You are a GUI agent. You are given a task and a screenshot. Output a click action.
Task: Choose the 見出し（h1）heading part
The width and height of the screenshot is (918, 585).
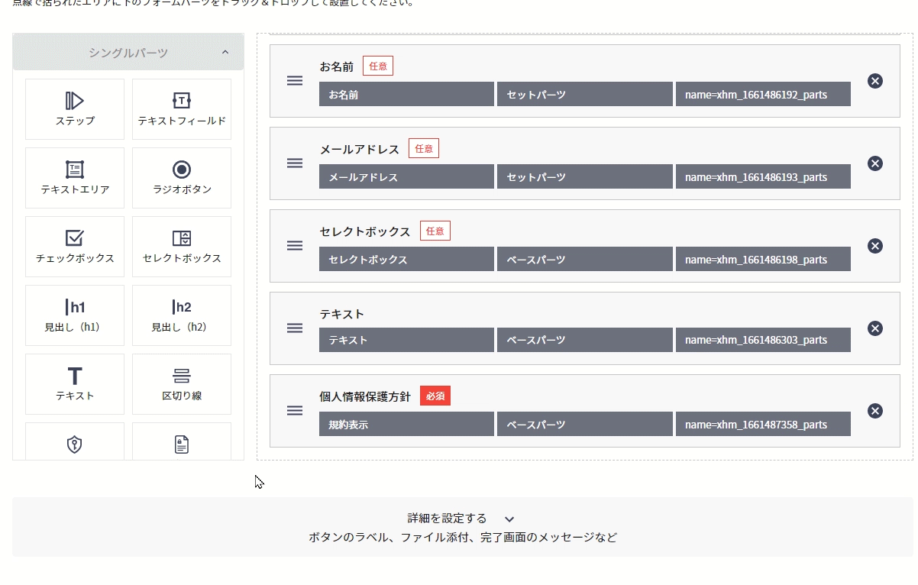pos(75,315)
